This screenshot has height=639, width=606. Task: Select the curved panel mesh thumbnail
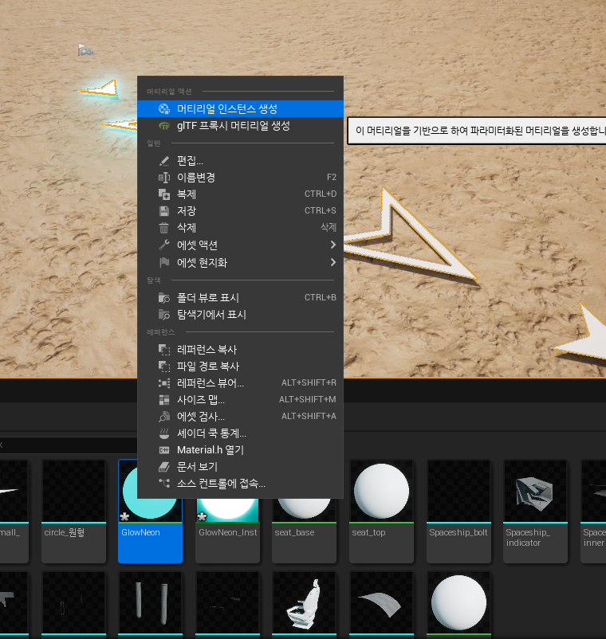(381, 603)
